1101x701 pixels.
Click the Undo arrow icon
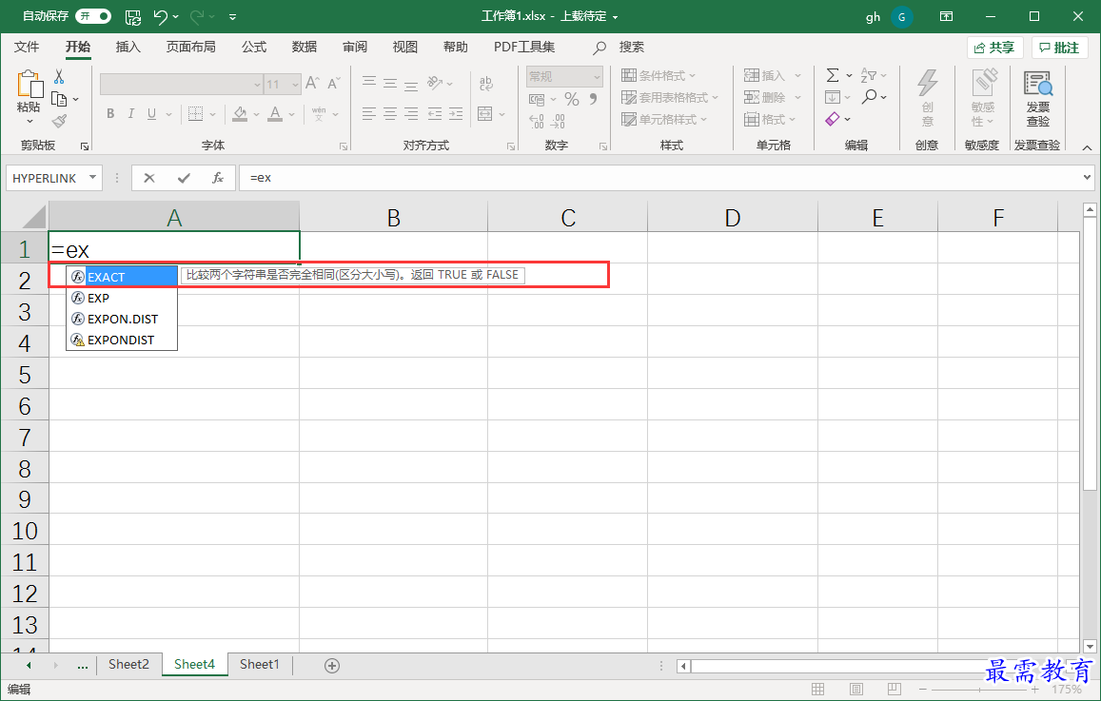point(161,16)
